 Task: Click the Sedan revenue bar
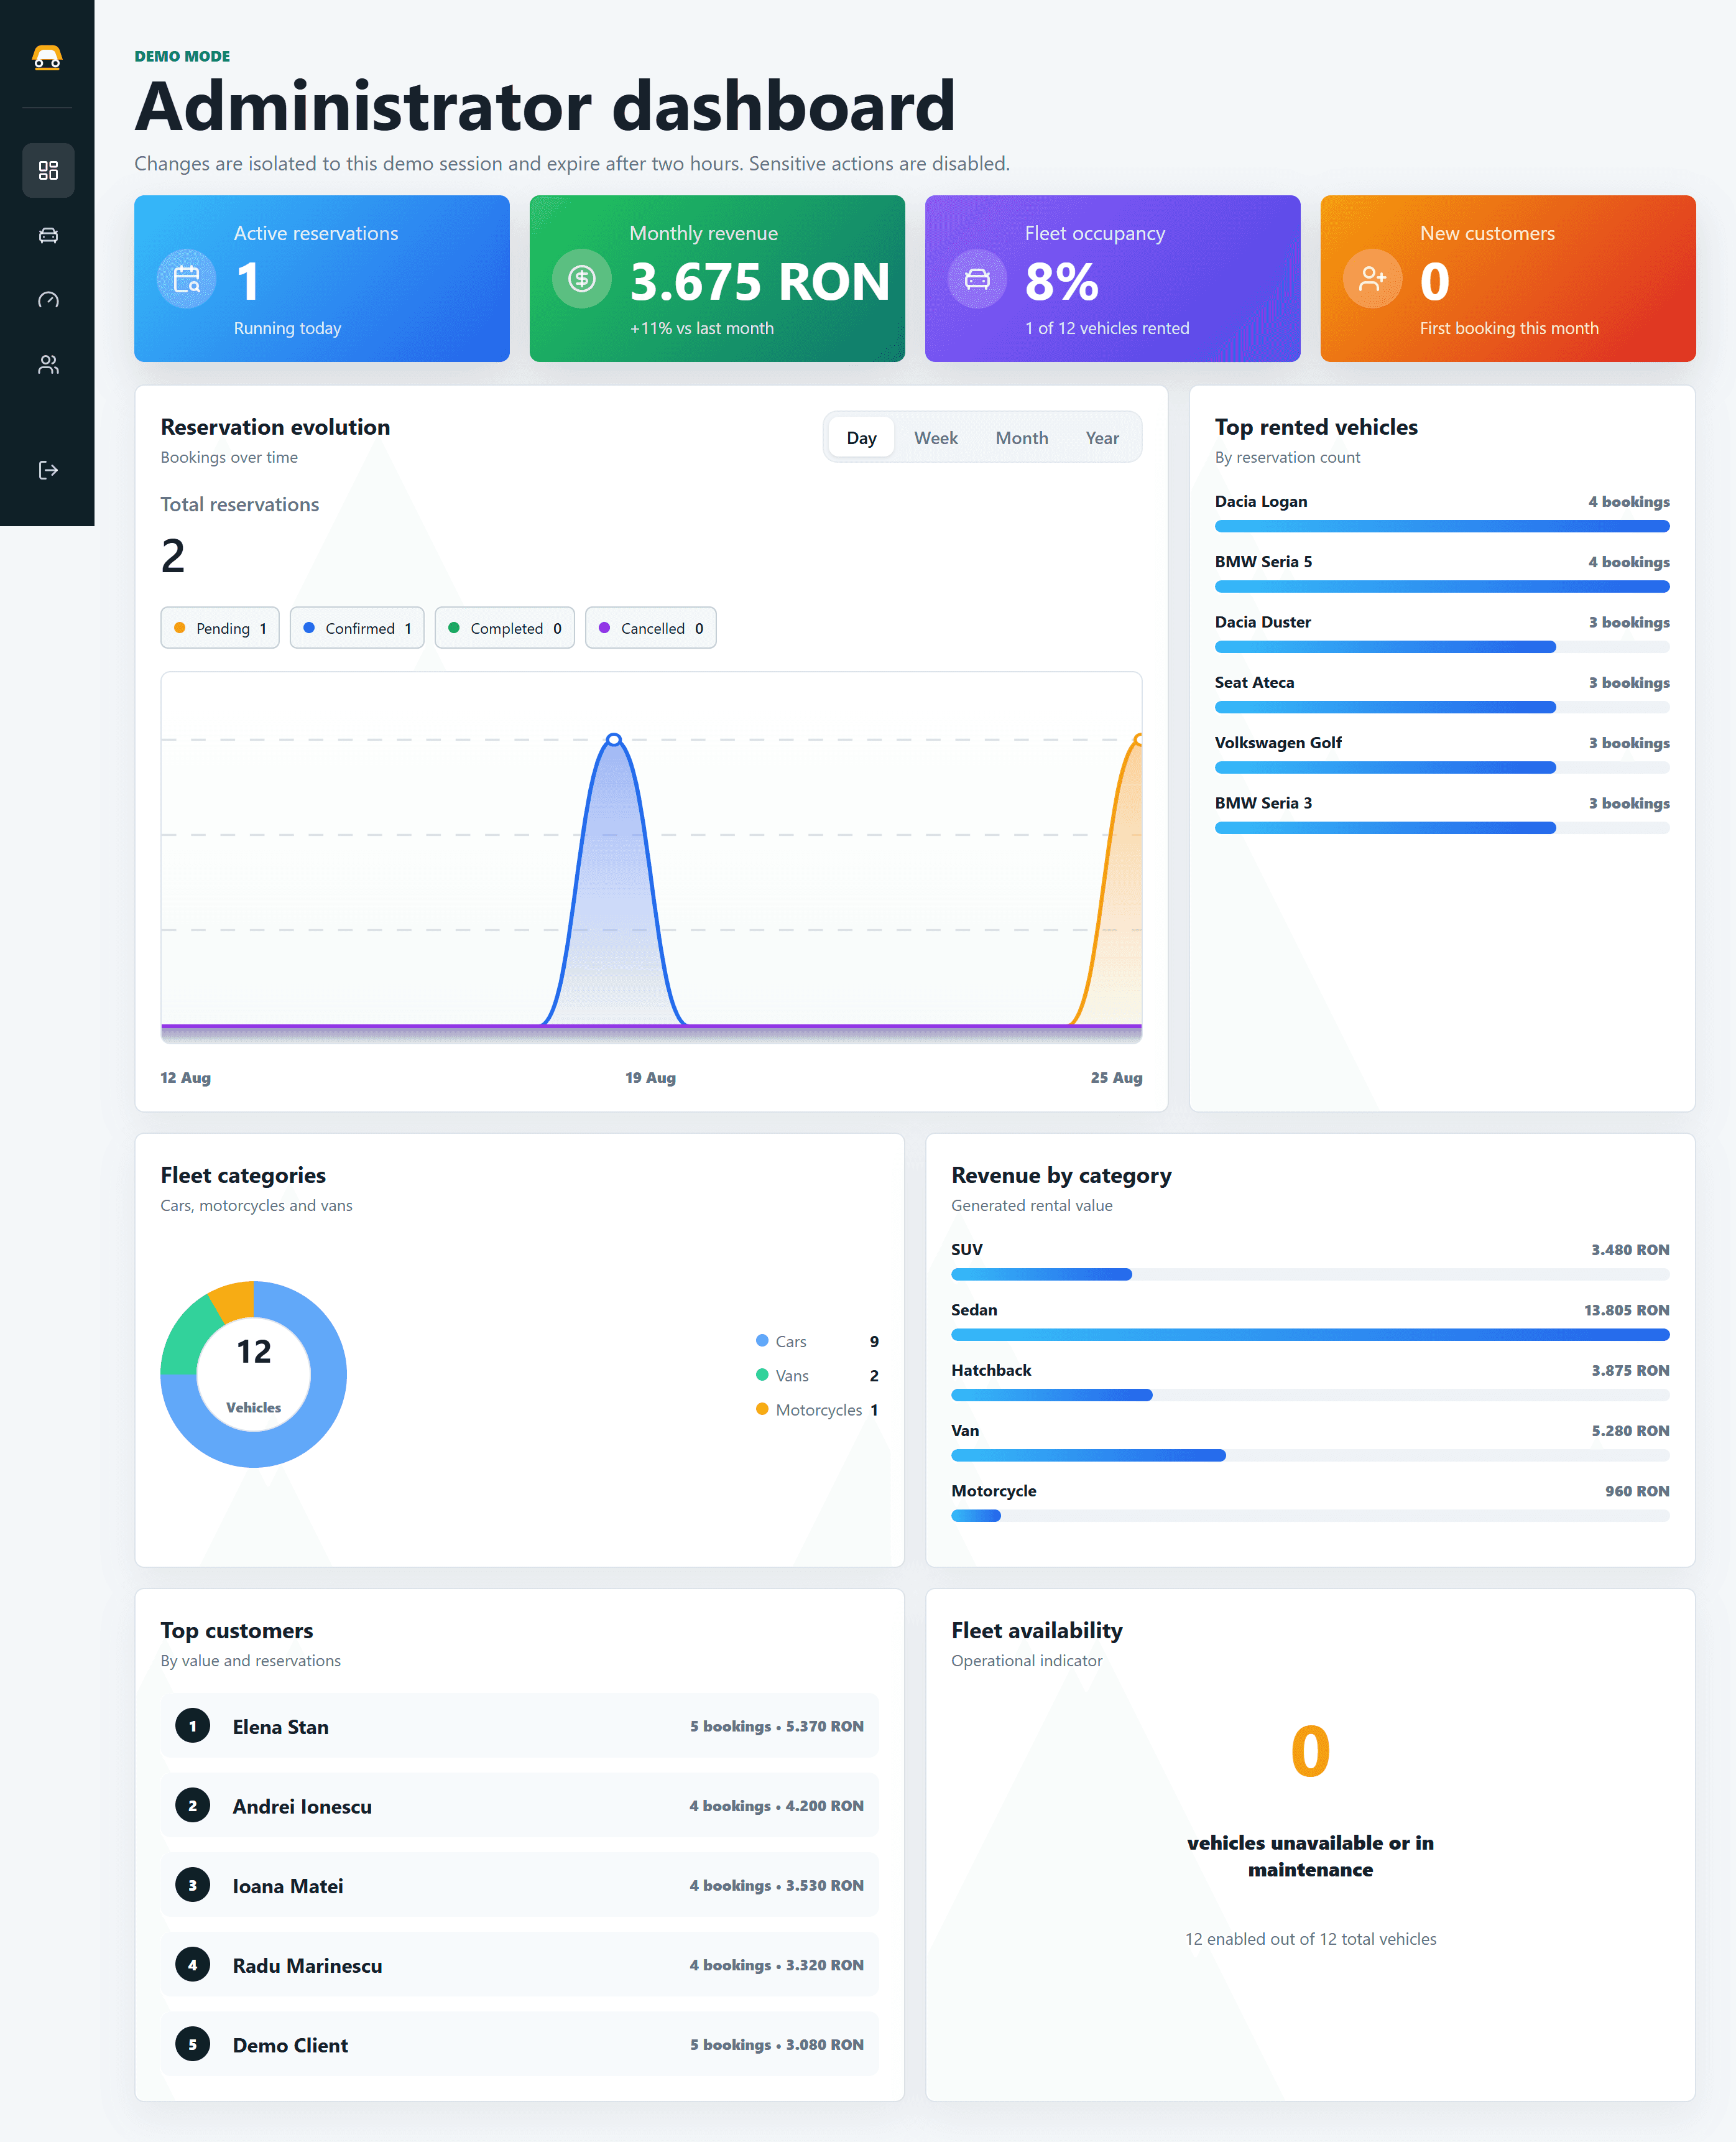pos(1310,1335)
